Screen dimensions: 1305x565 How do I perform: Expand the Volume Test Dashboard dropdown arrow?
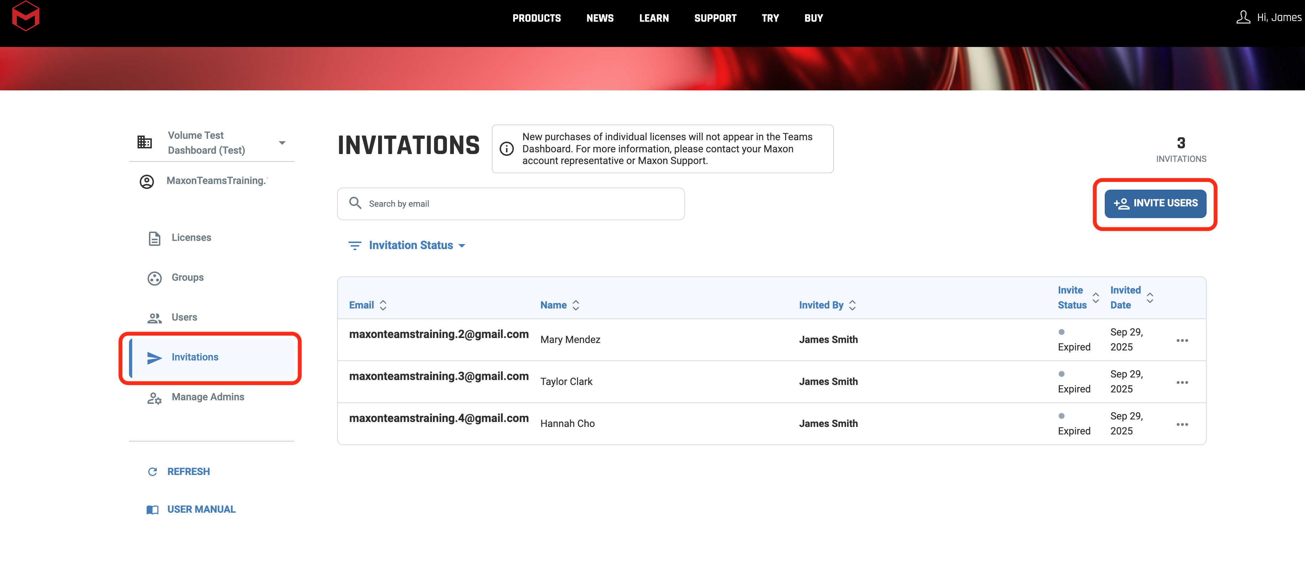pyautogui.click(x=282, y=143)
